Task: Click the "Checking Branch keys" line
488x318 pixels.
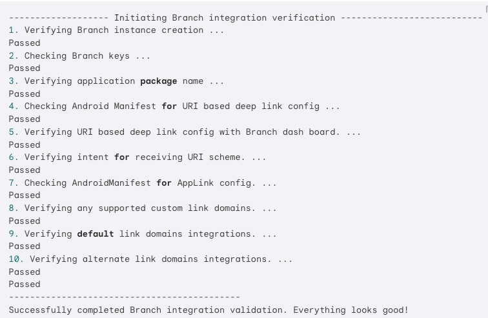Action: point(79,55)
